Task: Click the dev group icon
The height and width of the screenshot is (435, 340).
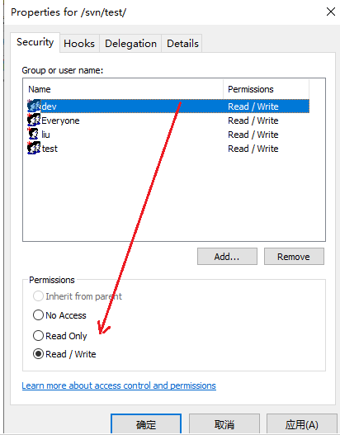Action: 34,106
